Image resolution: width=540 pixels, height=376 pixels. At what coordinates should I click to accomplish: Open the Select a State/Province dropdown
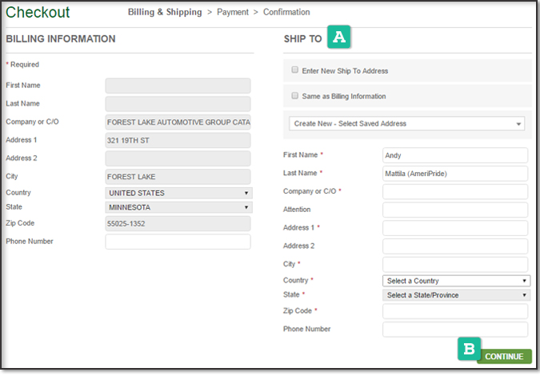coord(456,295)
